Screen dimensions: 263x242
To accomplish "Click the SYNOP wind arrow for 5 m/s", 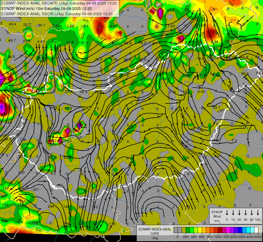I will [x=227, y=213].
